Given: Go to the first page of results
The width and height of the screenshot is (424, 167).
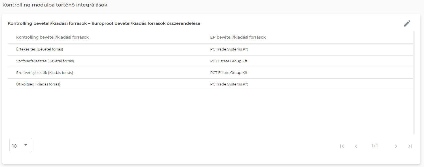Looking at the screenshot, I should [x=342, y=146].
